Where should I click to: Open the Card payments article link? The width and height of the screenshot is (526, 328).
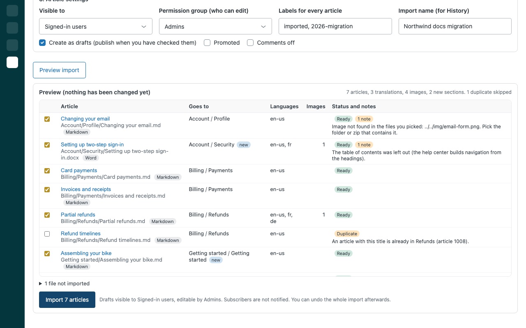tap(79, 170)
